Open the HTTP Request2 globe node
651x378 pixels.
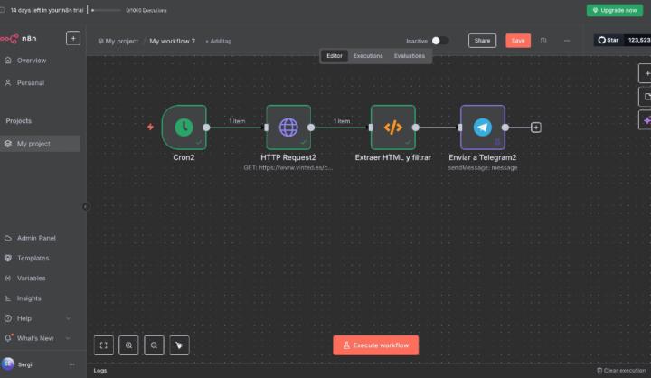(288, 128)
